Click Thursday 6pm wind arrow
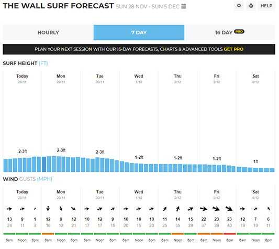This screenshot has width=279, height=249. click(x=191, y=209)
